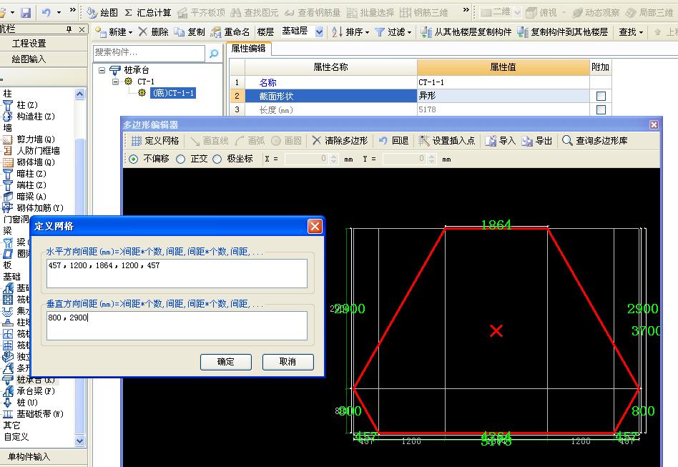Screen dimensions: 678x467
Task: Cancel grid dialog with 取消 button
Action: click(288, 362)
